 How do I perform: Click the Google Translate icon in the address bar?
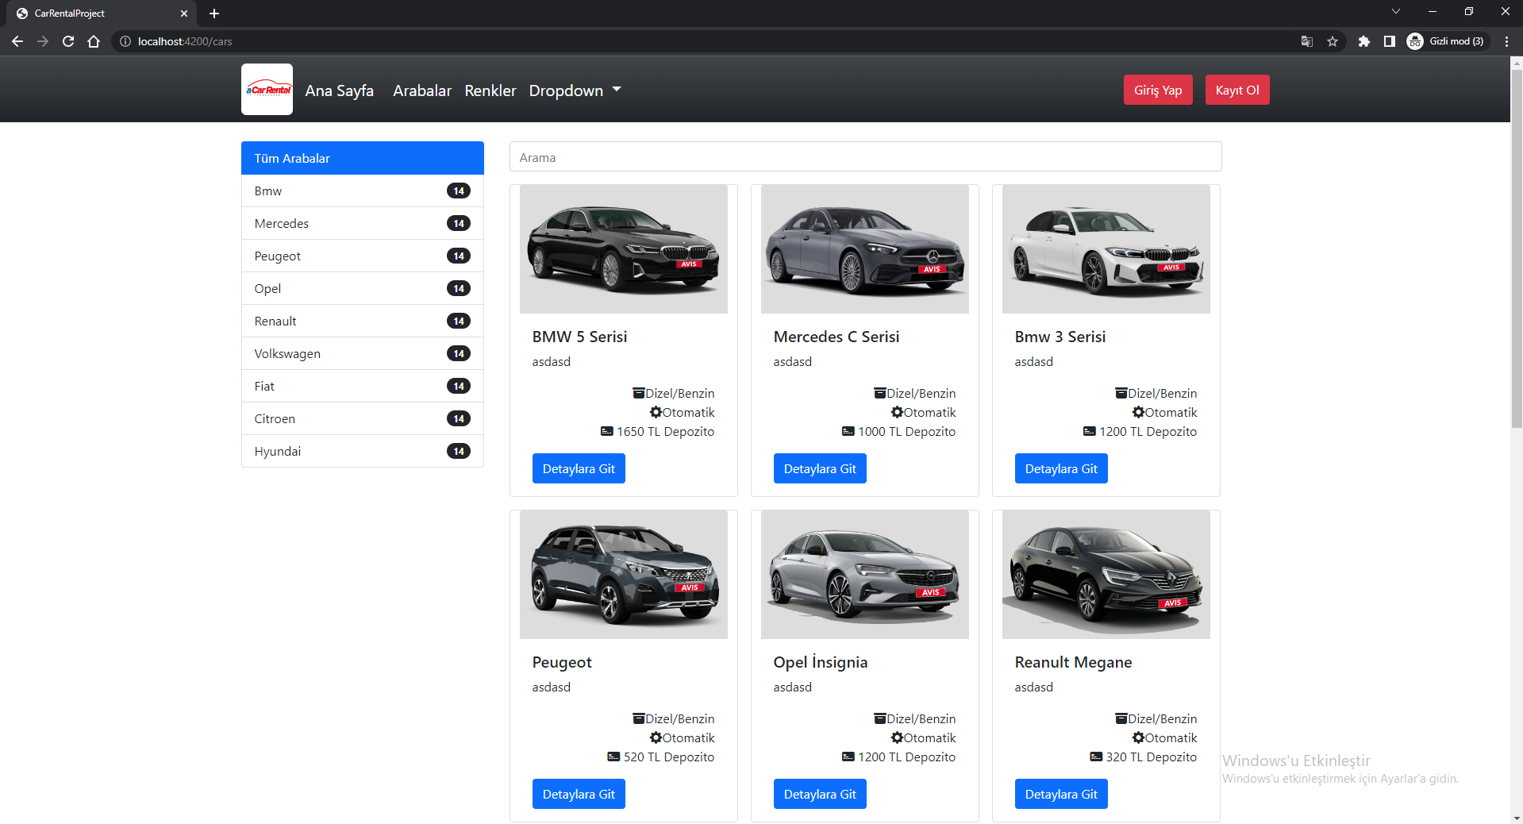[x=1306, y=41]
